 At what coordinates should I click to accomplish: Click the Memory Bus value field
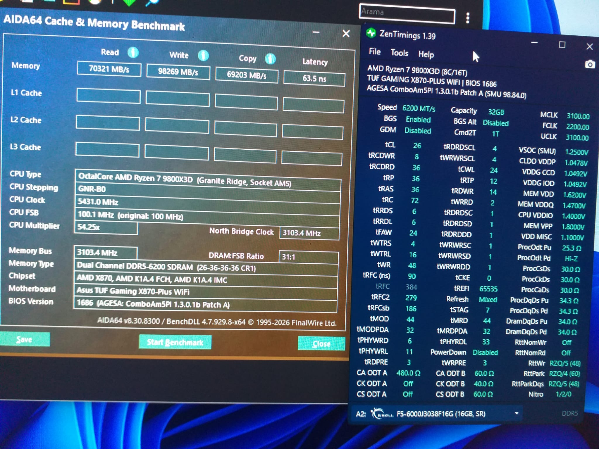pos(106,253)
